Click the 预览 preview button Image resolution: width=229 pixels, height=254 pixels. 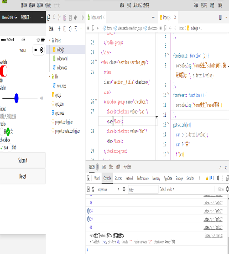[x=129, y=5]
